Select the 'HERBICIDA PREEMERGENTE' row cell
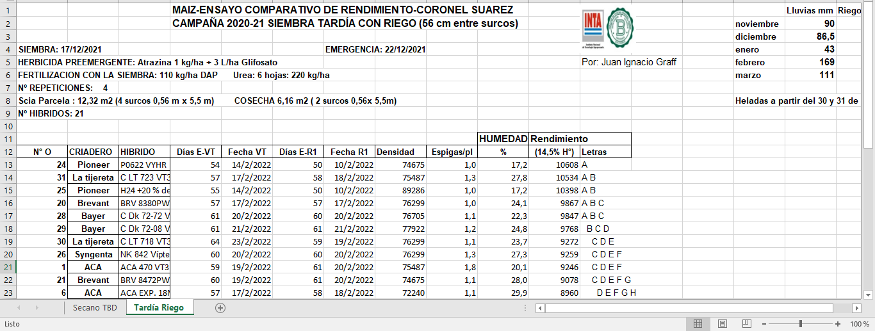The height and width of the screenshot is (331, 875). pyautogui.click(x=148, y=62)
